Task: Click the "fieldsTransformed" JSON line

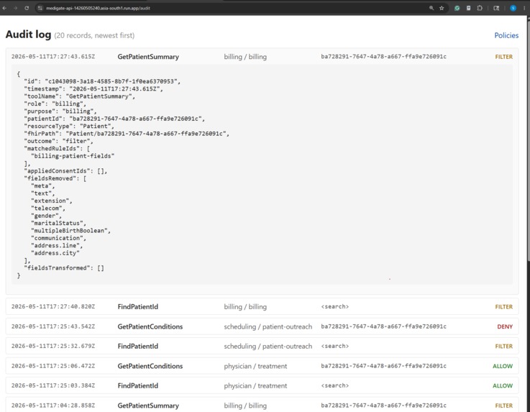Action: click(x=64, y=268)
